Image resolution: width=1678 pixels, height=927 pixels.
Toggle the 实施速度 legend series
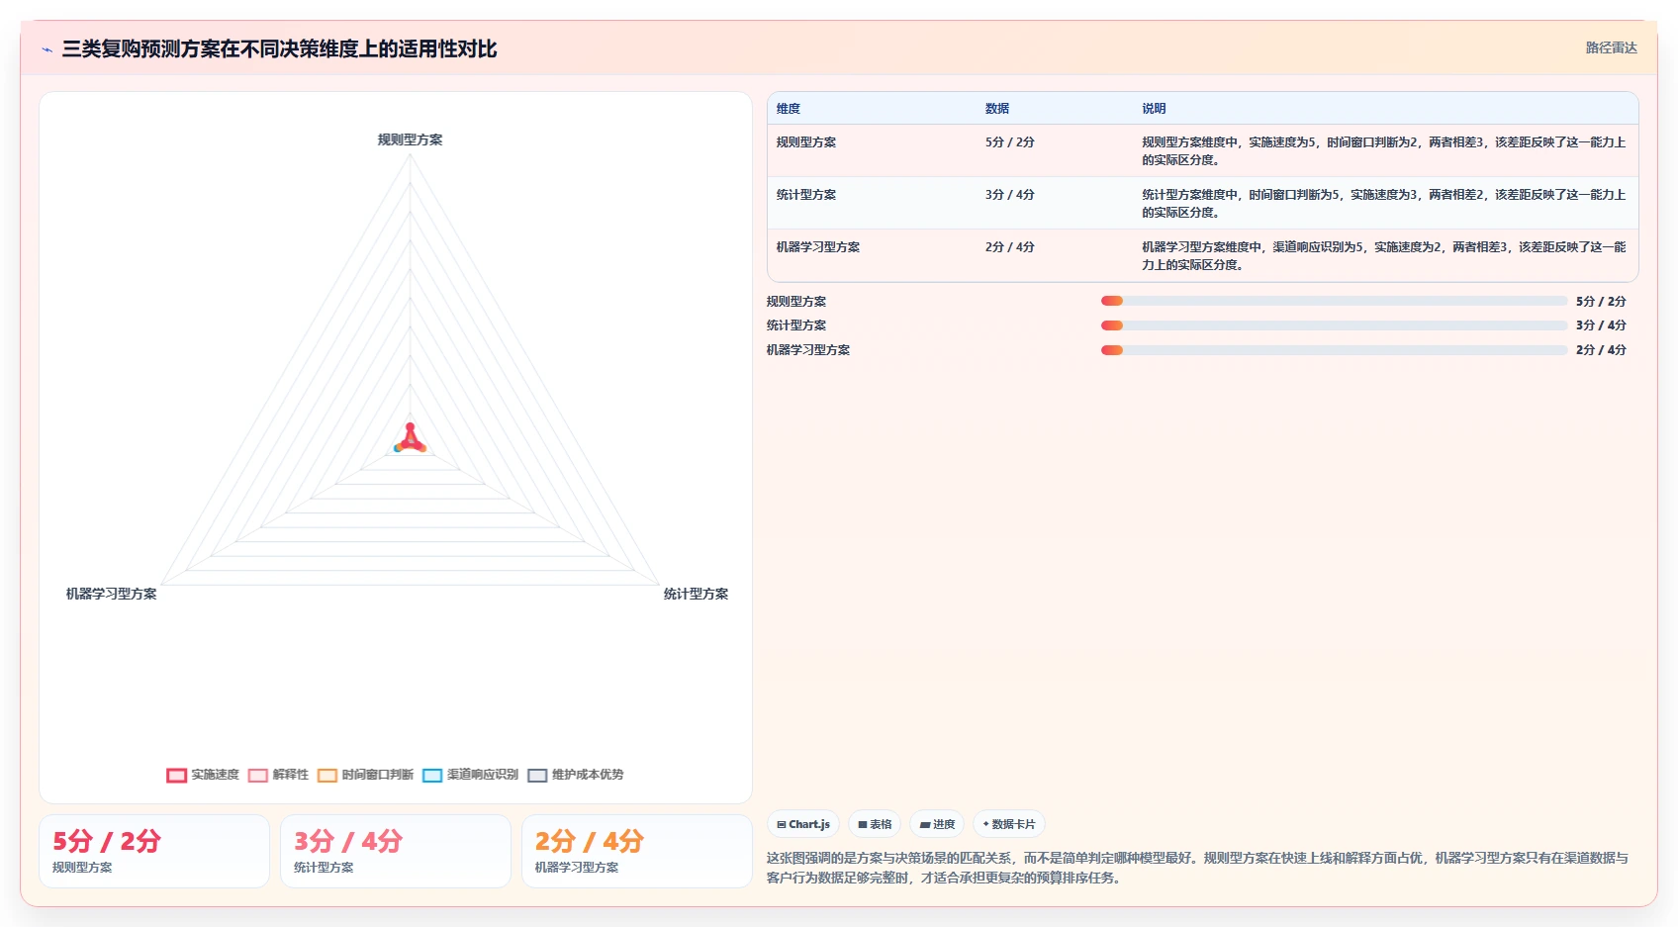click(203, 775)
